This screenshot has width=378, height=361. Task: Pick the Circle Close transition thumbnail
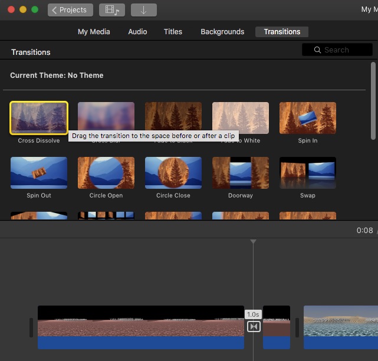173,173
